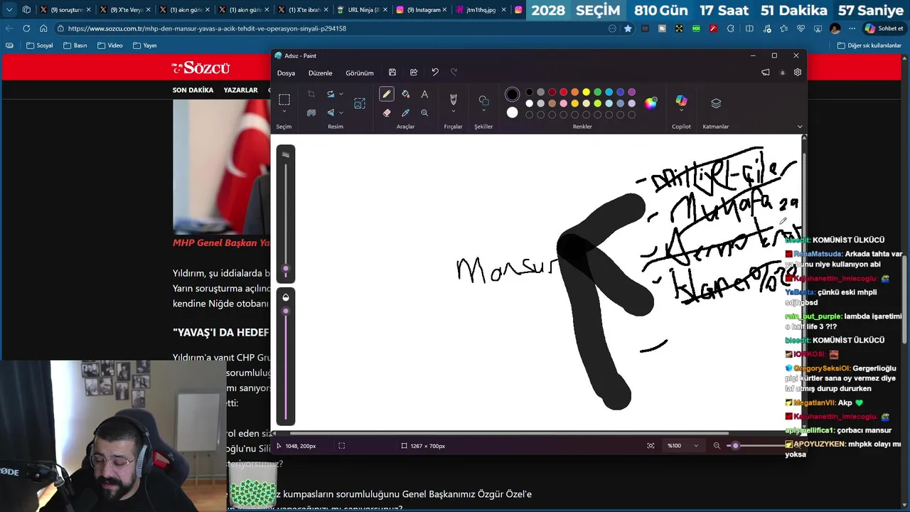Expand the Rotate options chevron
This screenshot has width=910, height=512.
[341, 94]
